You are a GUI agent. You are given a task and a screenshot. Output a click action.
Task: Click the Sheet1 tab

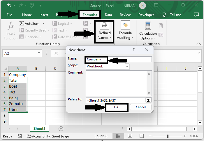[x=39, y=128]
